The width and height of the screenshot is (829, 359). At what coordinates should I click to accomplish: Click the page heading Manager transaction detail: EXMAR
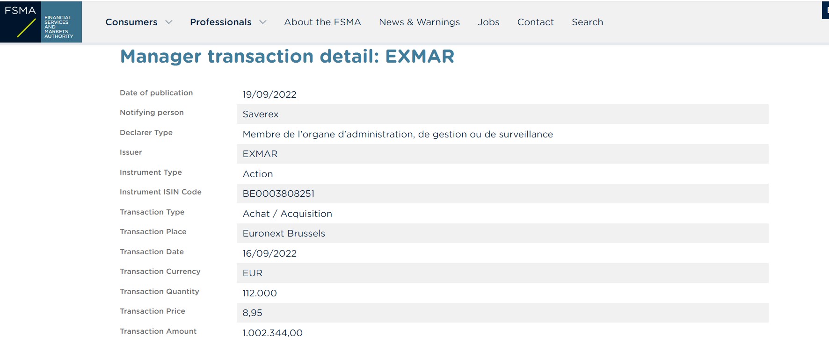tap(287, 56)
